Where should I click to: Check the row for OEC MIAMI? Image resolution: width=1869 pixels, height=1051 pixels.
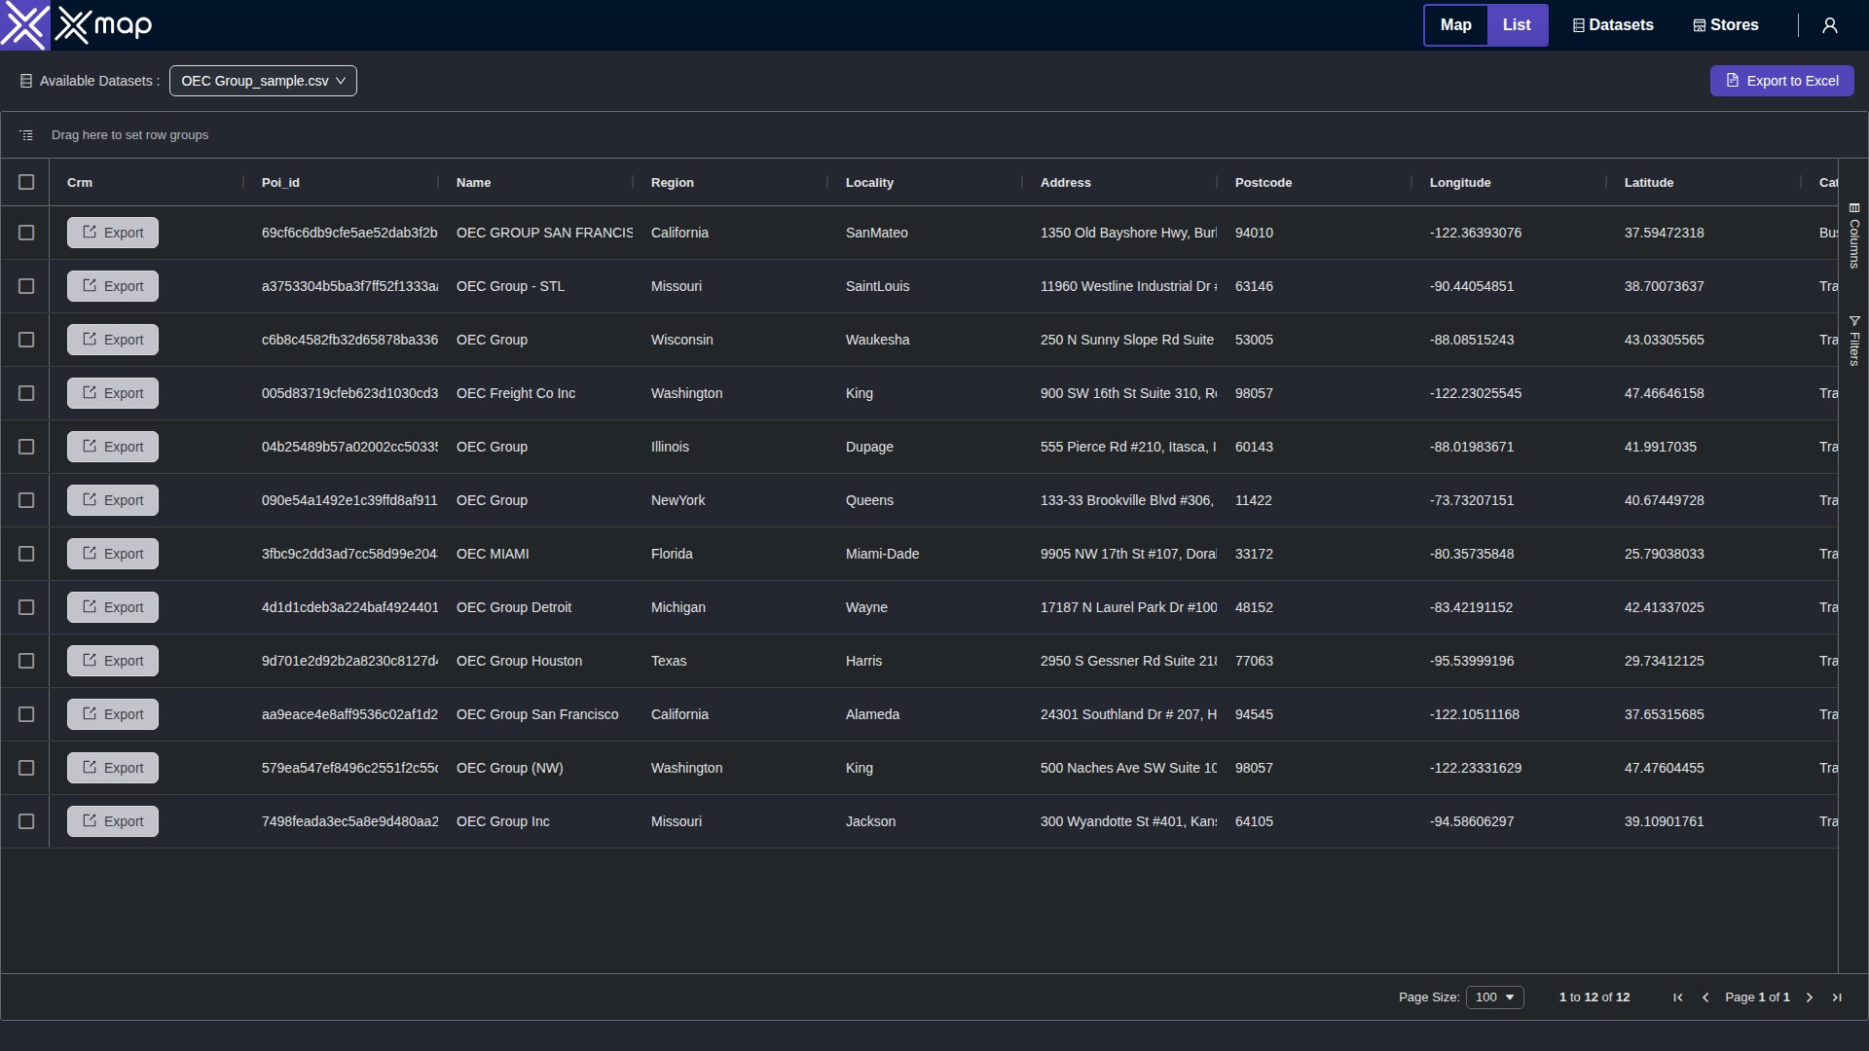(26, 553)
